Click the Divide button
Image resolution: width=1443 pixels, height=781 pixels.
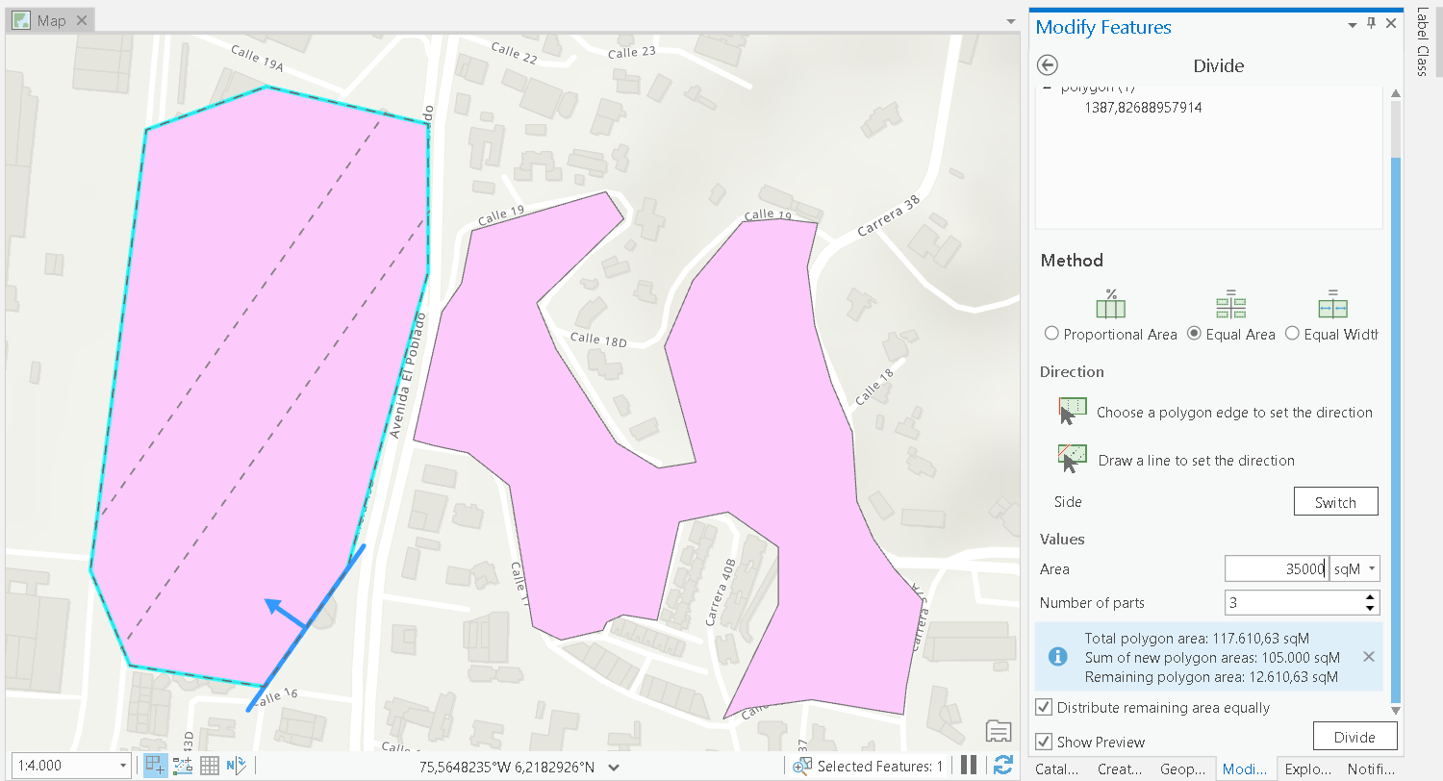[1354, 736]
